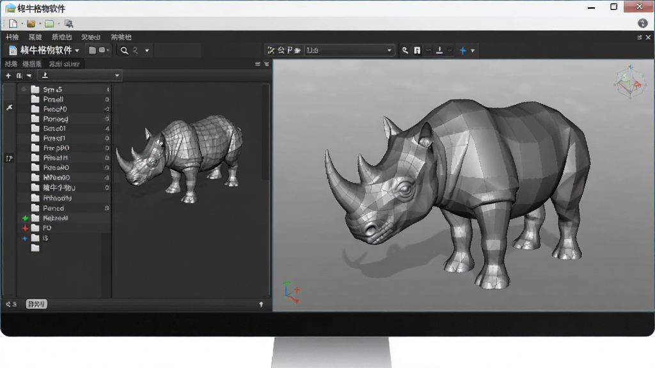Click the rhino preview thumbnail in left panel
Screen dimensions: 655x368
coord(180,158)
